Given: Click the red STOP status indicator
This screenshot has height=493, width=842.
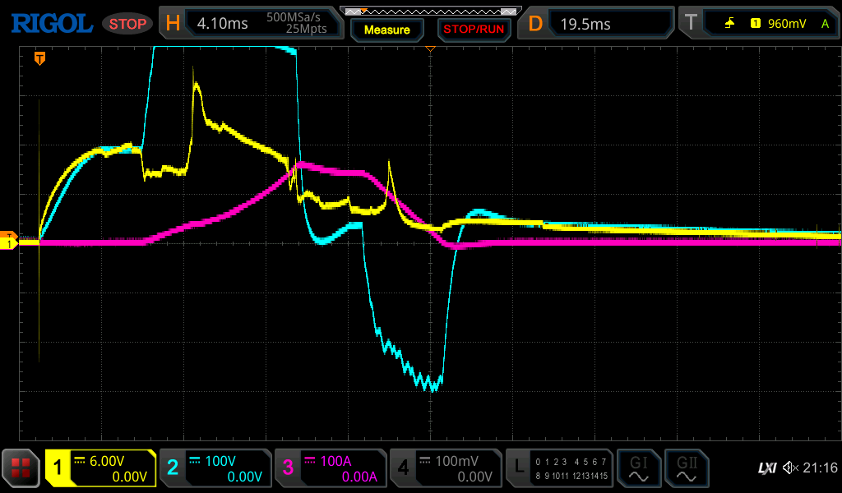Looking at the screenshot, I should (127, 24).
